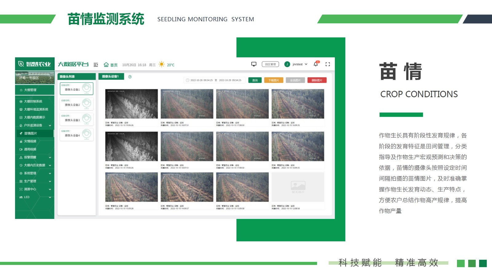Image resolution: width=492 pixels, height=276 pixels.
Task: Open the monitor display icon in header
Action: point(254,64)
